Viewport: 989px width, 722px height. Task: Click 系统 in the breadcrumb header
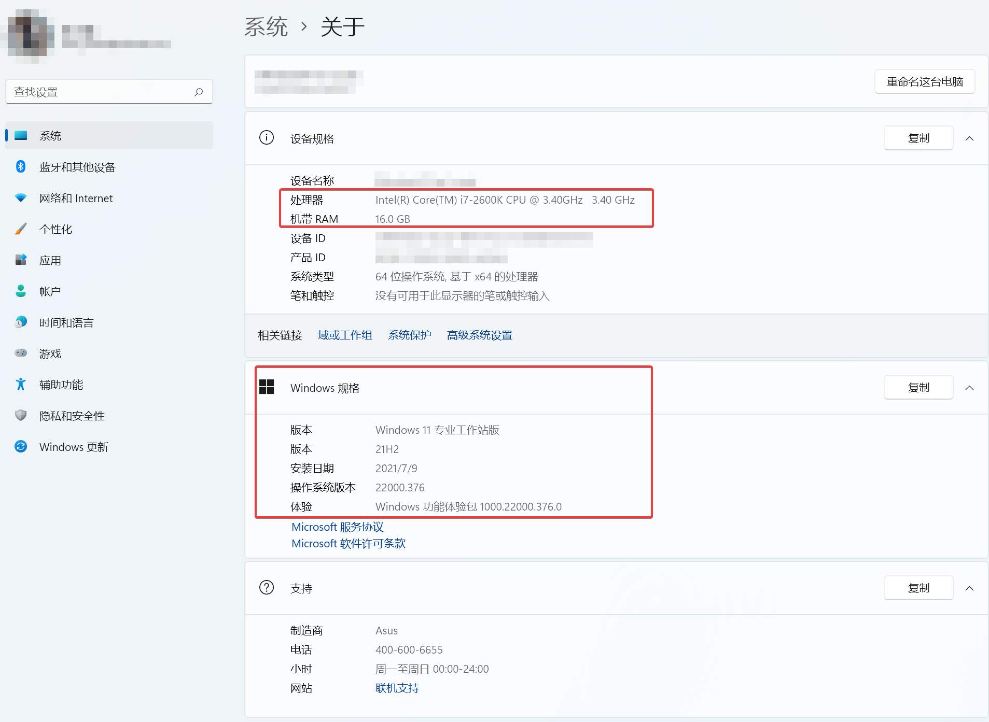(x=266, y=26)
